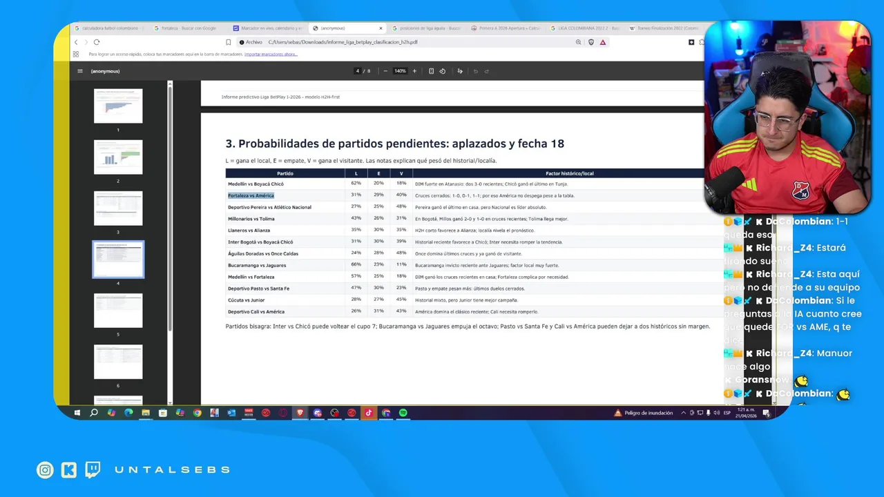
Task: Open Windows taskbar search
Action: point(94,413)
